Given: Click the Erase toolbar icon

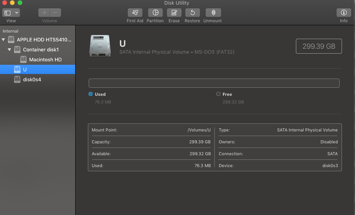Looking at the screenshot, I should 174,13.
